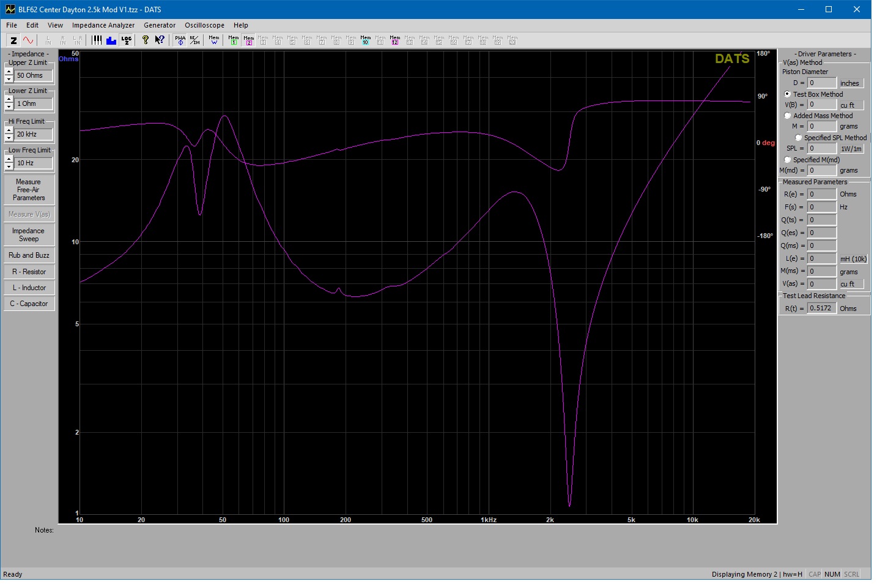
Task: Select the Test Box Method radio button
Action: (788, 94)
